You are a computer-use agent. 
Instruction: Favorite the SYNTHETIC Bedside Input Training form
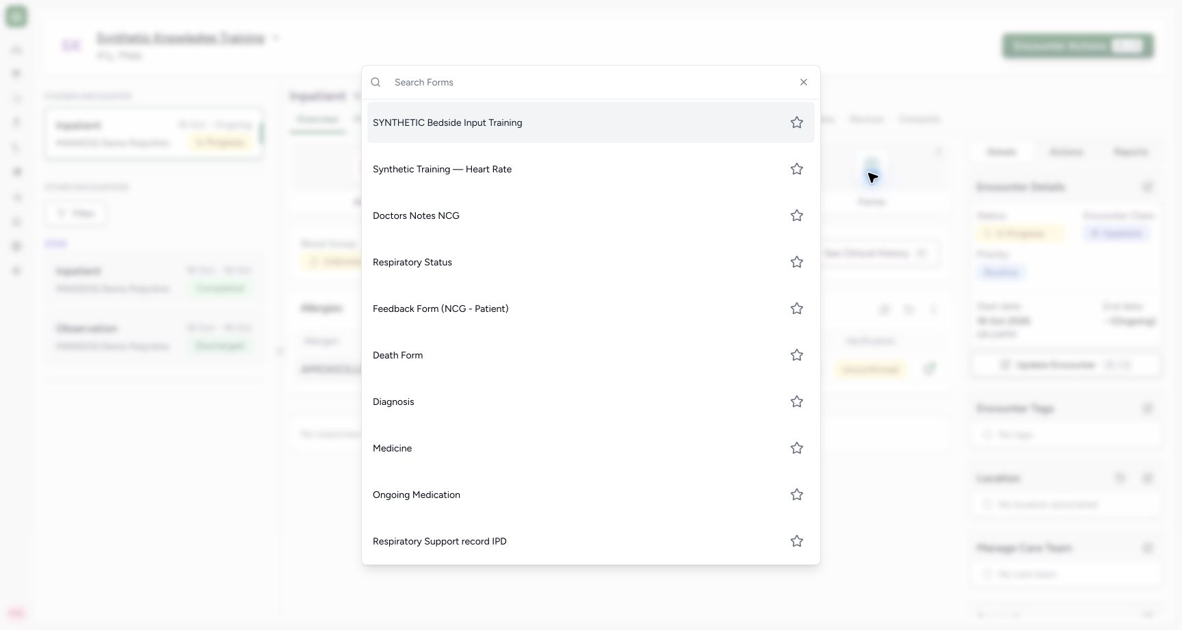pos(797,122)
